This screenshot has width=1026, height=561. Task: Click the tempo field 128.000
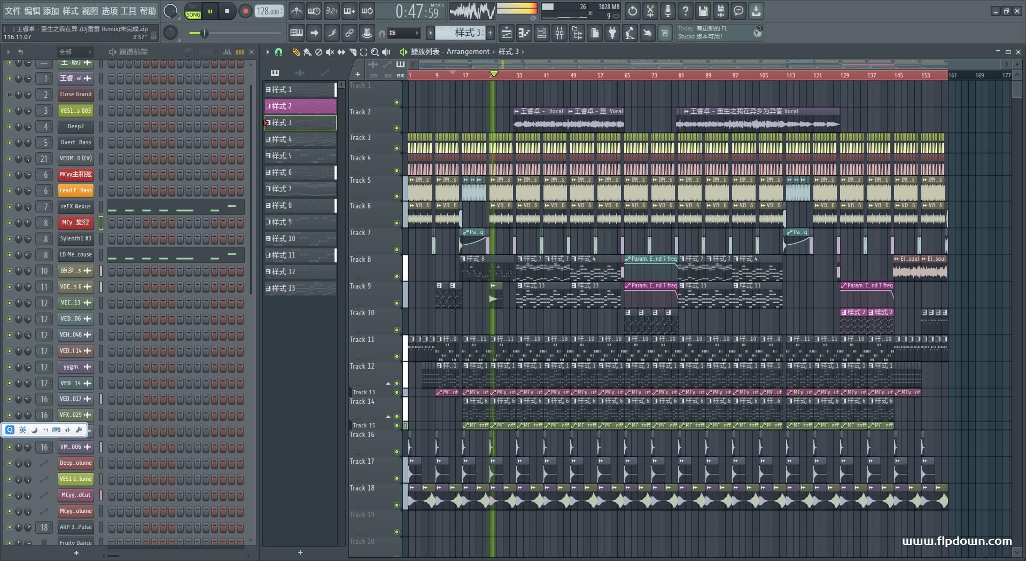[x=269, y=11]
